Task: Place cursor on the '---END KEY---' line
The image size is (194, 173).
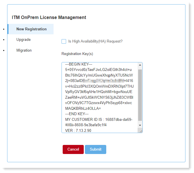Action: (x=77, y=114)
